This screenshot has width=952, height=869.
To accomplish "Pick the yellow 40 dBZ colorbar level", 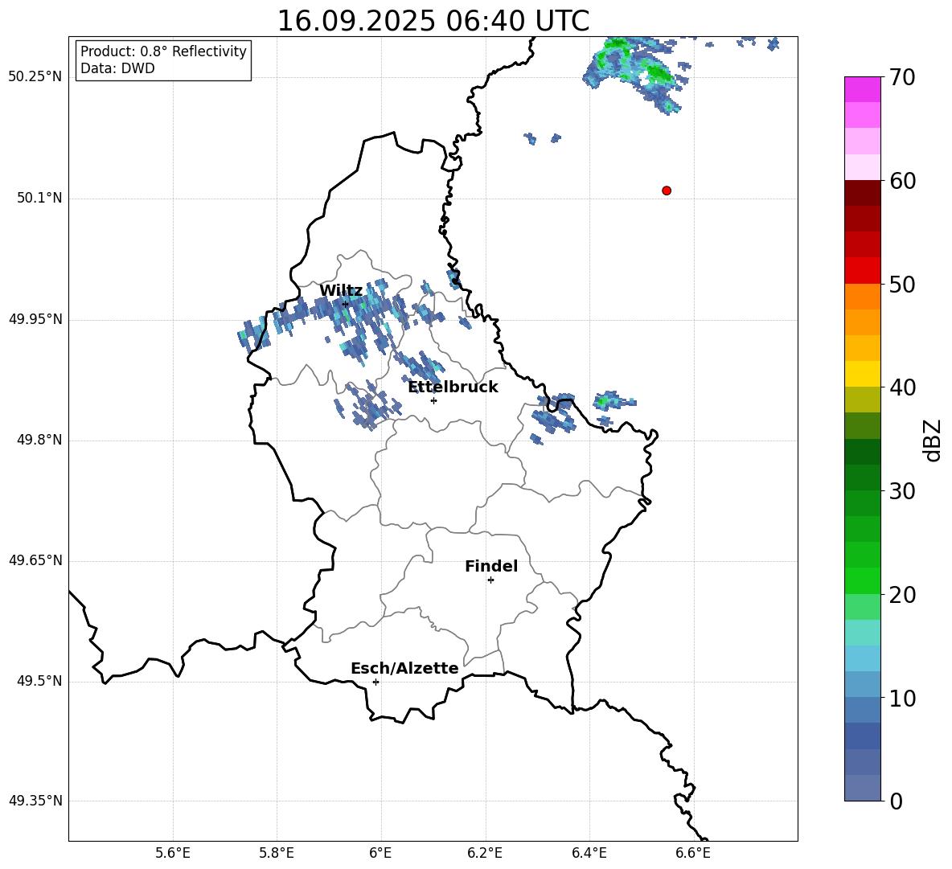I will 863,374.
